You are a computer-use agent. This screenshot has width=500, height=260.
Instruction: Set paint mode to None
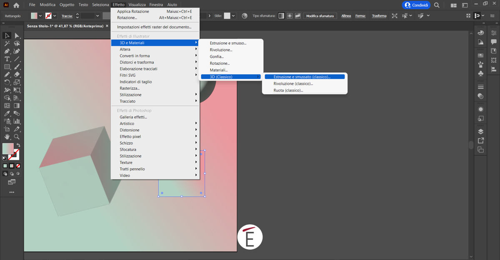pyautogui.click(x=18, y=166)
